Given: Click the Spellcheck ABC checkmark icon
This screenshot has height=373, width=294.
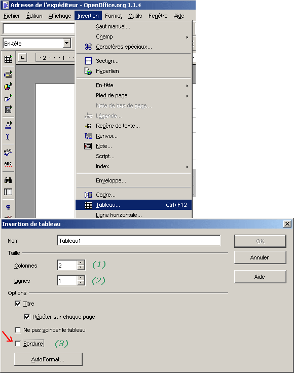Looking at the screenshot, I should (8, 152).
